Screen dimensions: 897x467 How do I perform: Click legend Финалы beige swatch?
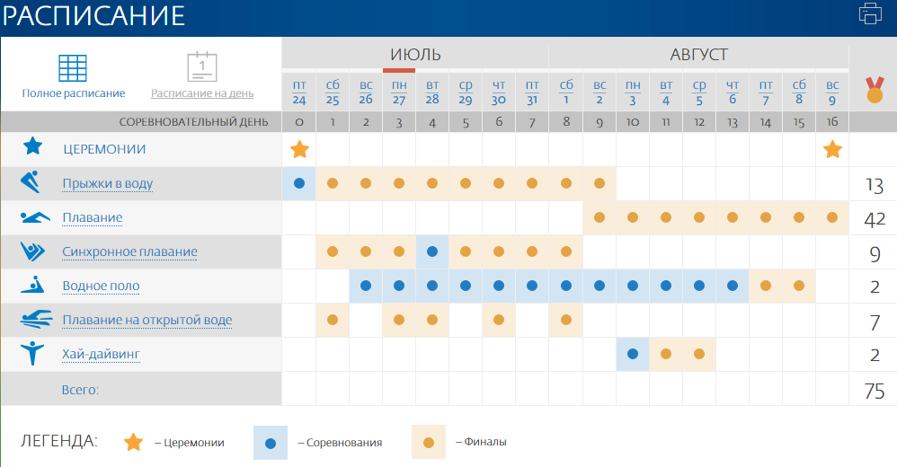click(x=429, y=442)
